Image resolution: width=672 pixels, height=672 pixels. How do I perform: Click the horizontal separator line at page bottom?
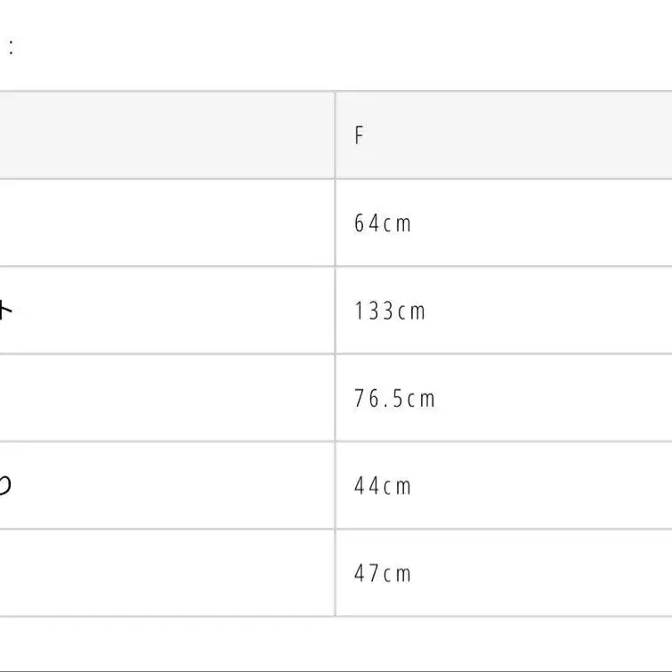click(336, 669)
